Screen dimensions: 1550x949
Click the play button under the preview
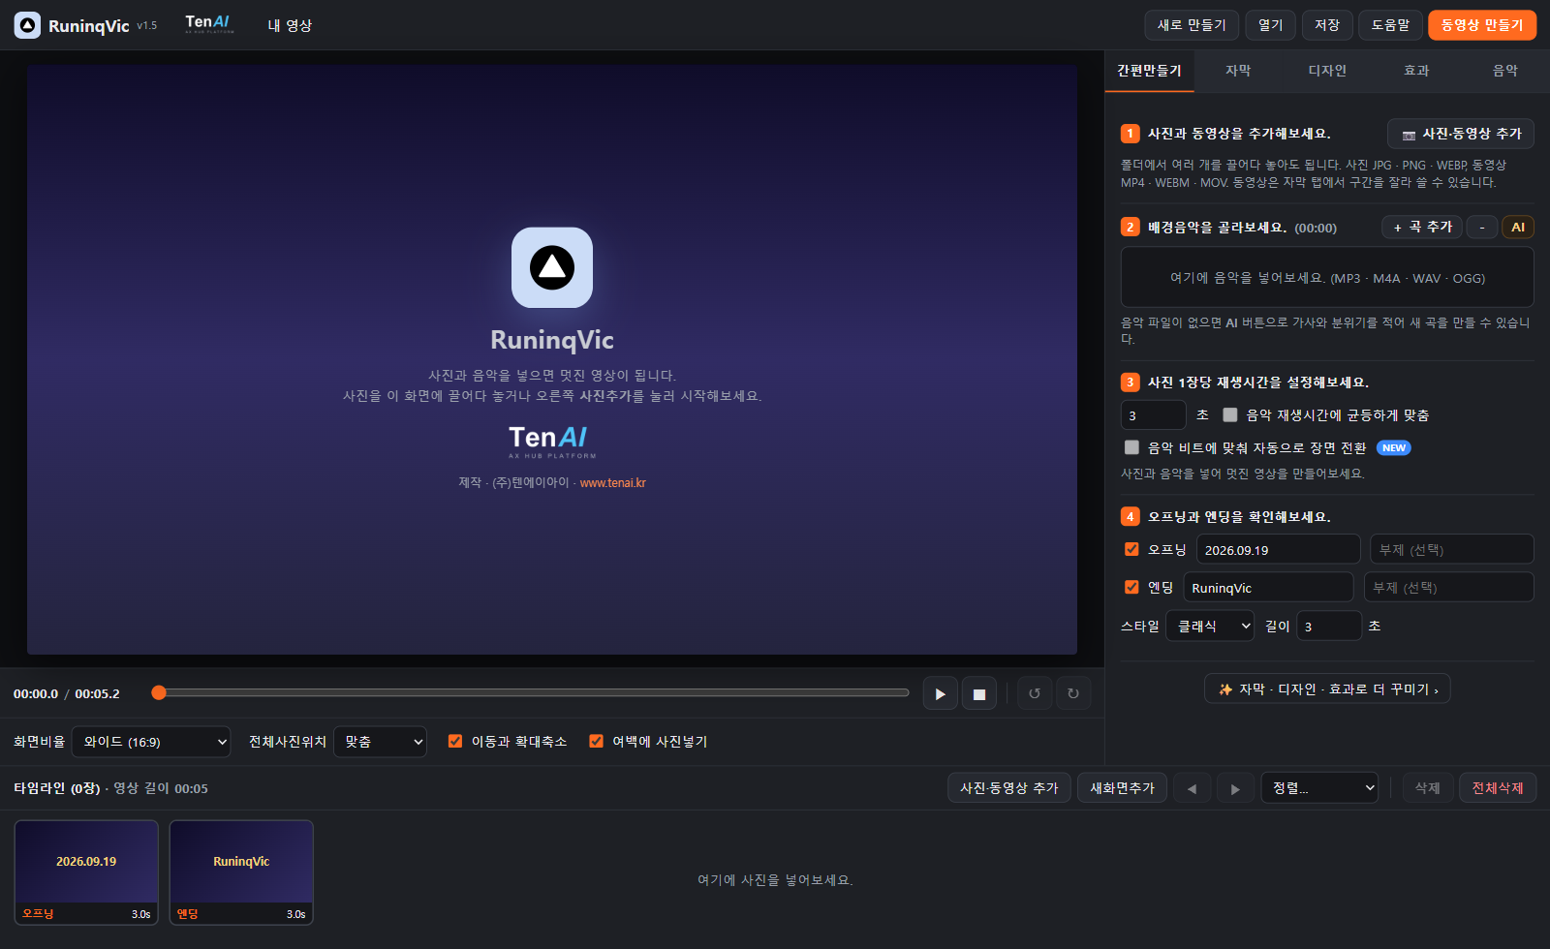click(940, 693)
